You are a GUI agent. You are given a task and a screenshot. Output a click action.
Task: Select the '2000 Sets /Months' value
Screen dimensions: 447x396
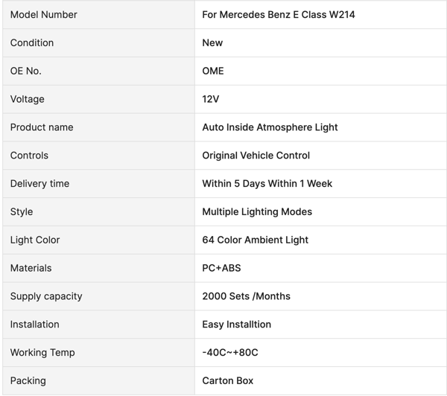[x=246, y=296]
